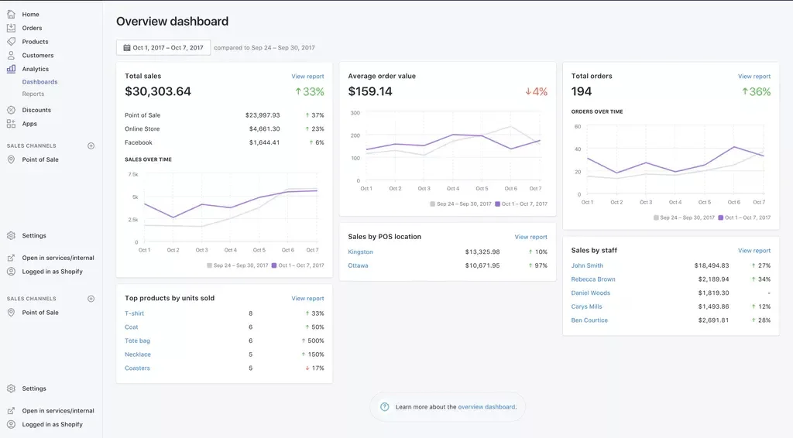Click the Home icon in sidebar

click(11, 15)
